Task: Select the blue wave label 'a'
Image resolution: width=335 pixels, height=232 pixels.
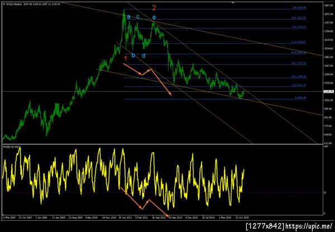Action: tap(128, 17)
